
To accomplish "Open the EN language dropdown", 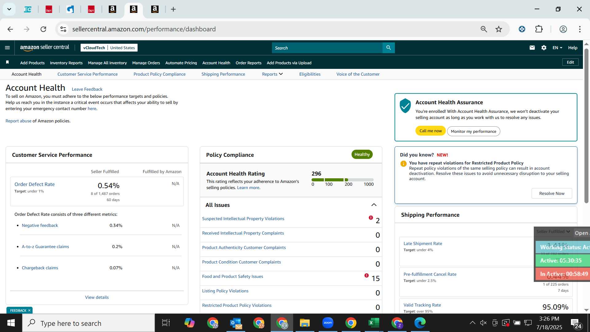I will point(557,48).
